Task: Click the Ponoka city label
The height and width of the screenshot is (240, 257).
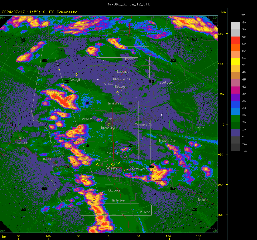Action: click(x=130, y=59)
